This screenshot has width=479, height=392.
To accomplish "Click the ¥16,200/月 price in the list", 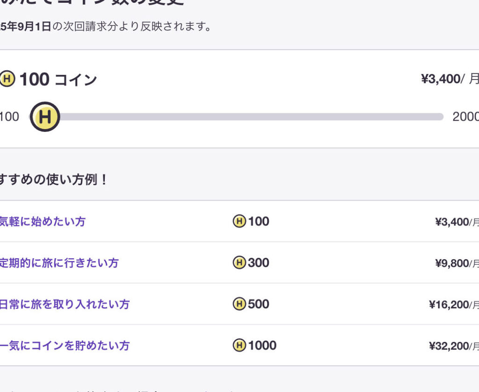I will (453, 305).
